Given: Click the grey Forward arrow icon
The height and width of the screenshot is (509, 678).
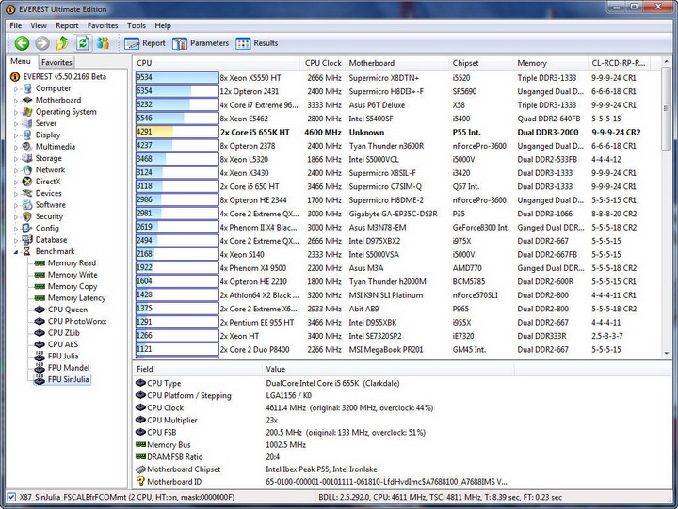Looking at the screenshot, I should [42, 43].
